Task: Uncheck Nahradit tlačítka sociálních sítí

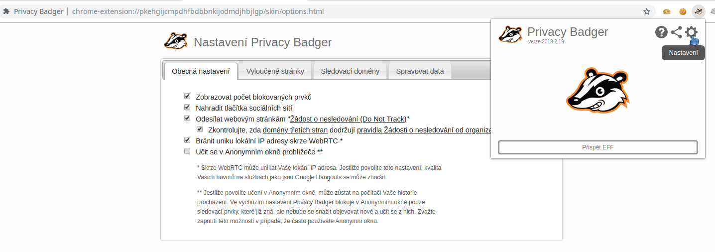Action: [187, 107]
